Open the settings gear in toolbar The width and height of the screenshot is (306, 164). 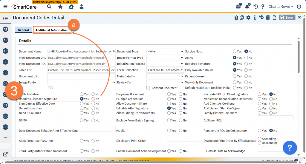[248, 18]
